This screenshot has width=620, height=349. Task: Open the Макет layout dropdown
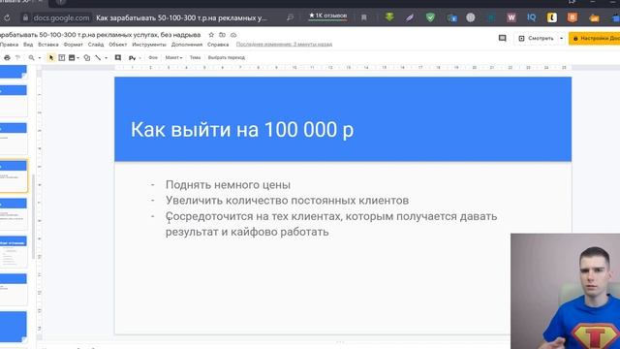[173, 58]
